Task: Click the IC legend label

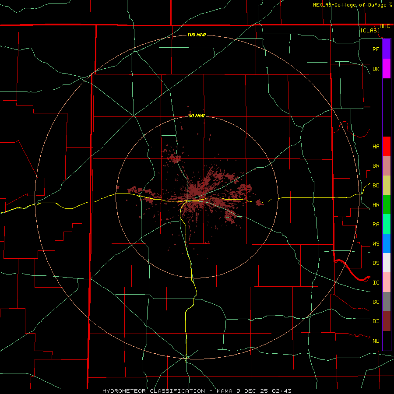Action: point(376,283)
